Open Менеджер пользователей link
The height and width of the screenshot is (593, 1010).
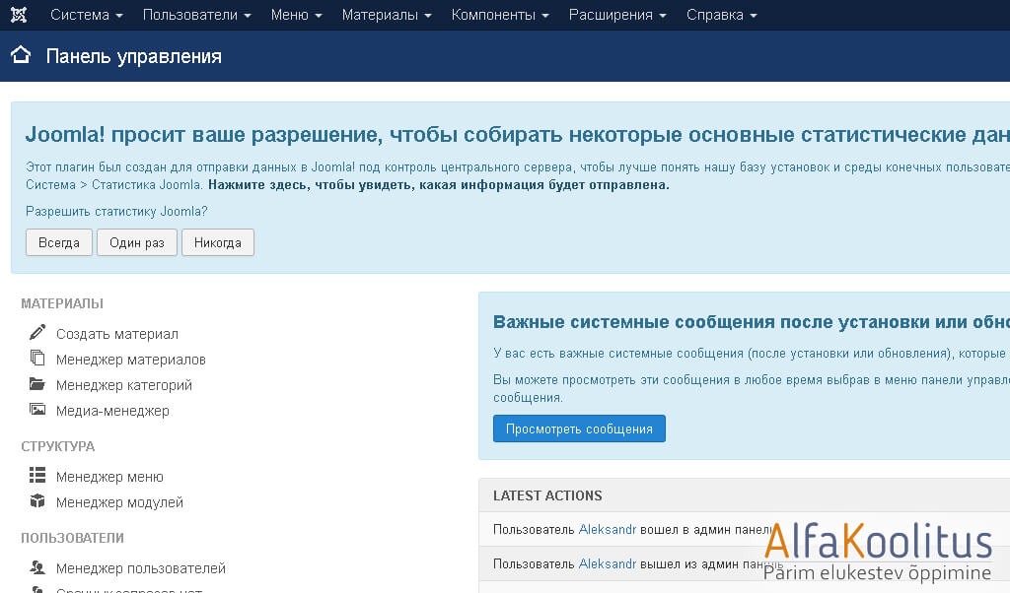[141, 568]
